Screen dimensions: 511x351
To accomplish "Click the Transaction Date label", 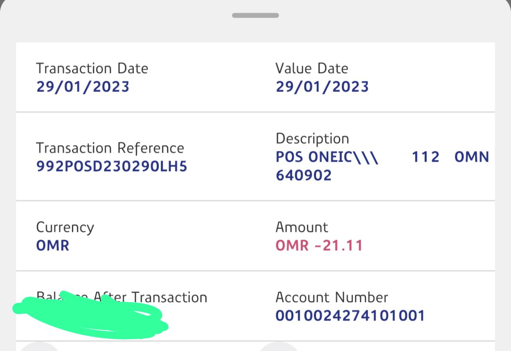I will point(92,68).
